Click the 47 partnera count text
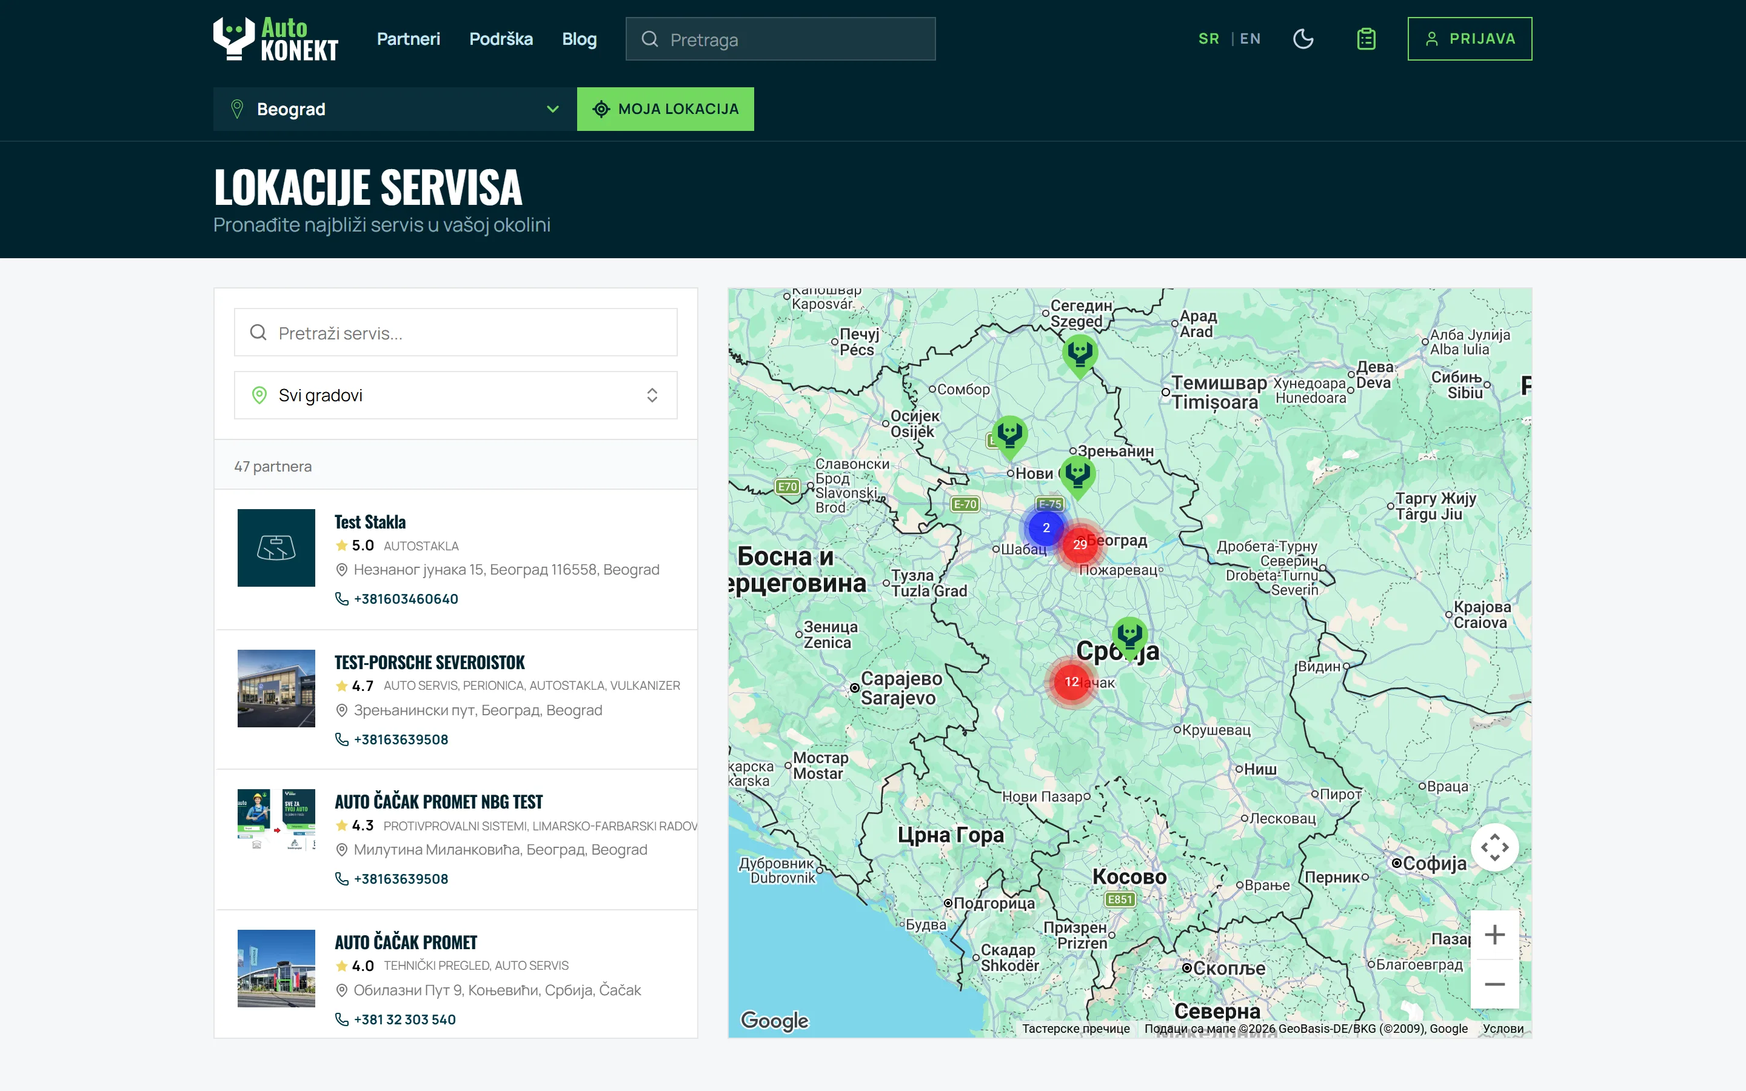The width and height of the screenshot is (1746, 1091). click(273, 467)
